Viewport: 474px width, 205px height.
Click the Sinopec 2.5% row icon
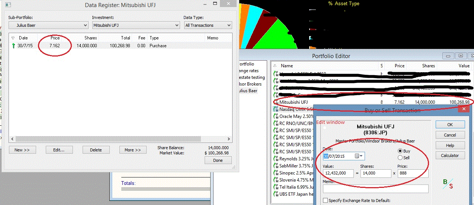276,173
